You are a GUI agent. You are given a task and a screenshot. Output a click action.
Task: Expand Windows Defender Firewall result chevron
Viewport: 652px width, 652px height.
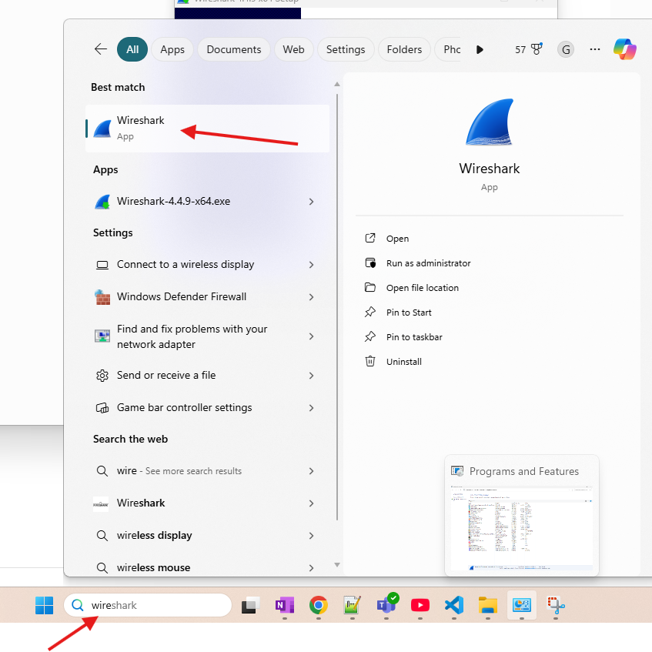[311, 297]
